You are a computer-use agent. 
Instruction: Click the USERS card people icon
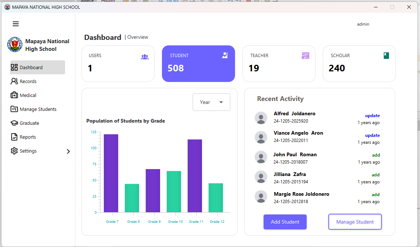[144, 57]
